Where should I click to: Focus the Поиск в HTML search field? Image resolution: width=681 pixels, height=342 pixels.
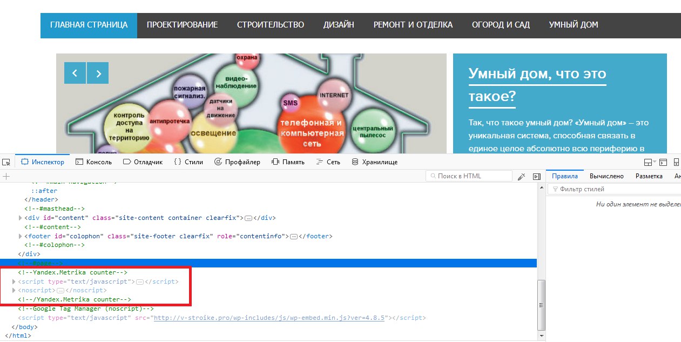coord(469,176)
